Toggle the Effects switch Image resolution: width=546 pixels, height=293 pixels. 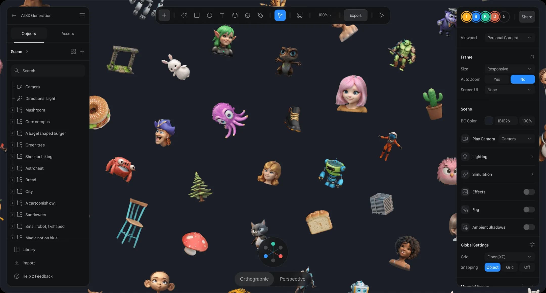click(529, 192)
